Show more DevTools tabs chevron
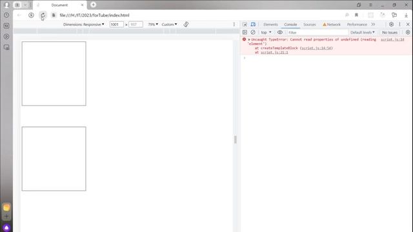413x232 pixels. (373, 24)
